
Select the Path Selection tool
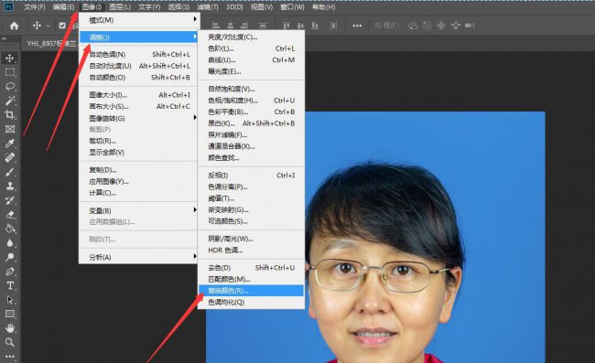(10, 300)
